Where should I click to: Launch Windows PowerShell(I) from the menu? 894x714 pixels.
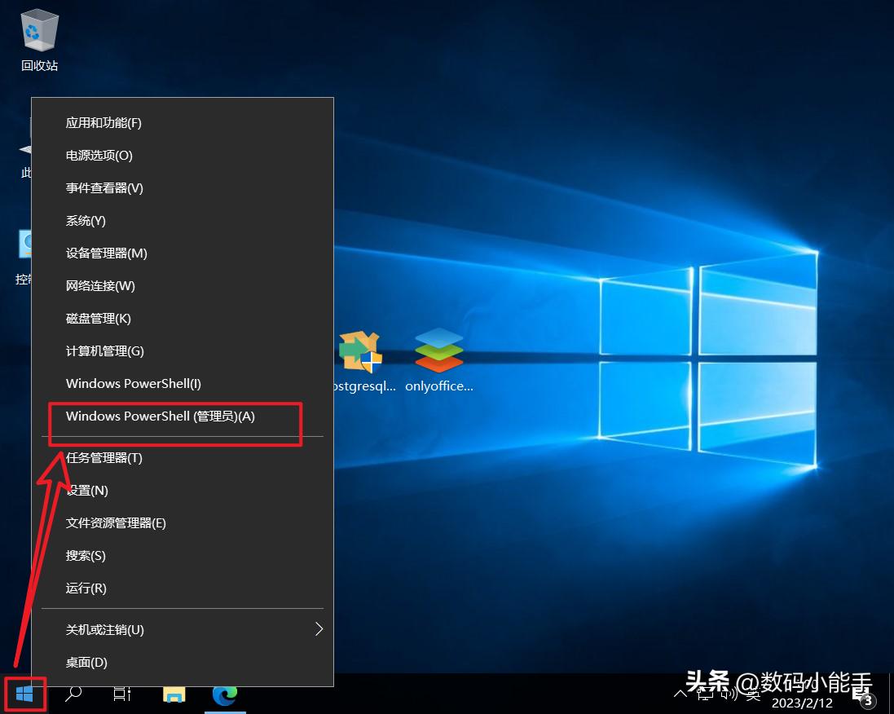183,383
